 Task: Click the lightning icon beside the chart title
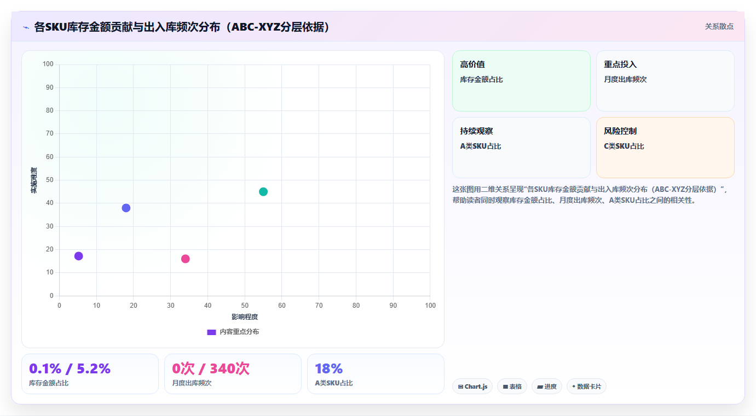[x=26, y=27]
